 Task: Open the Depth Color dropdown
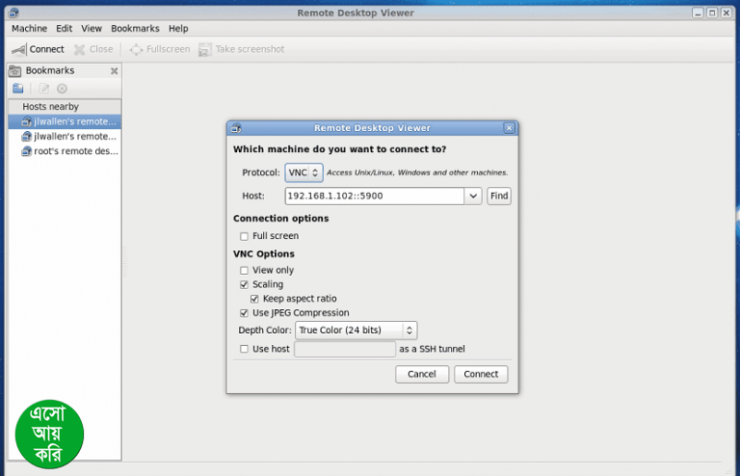tap(356, 331)
